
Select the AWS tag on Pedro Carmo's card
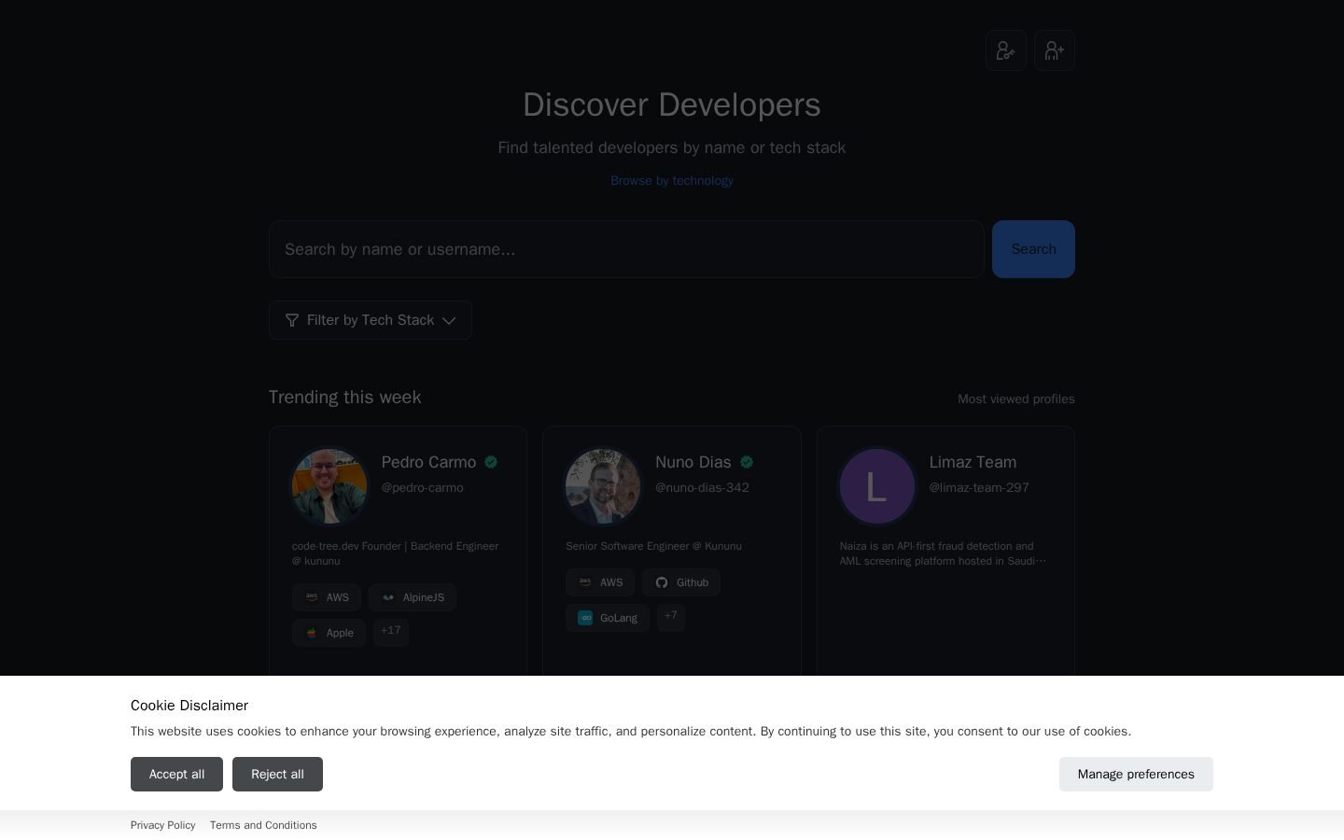(x=327, y=597)
